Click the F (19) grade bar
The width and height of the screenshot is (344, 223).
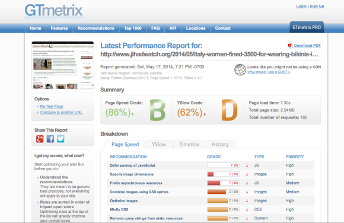coord(224,174)
